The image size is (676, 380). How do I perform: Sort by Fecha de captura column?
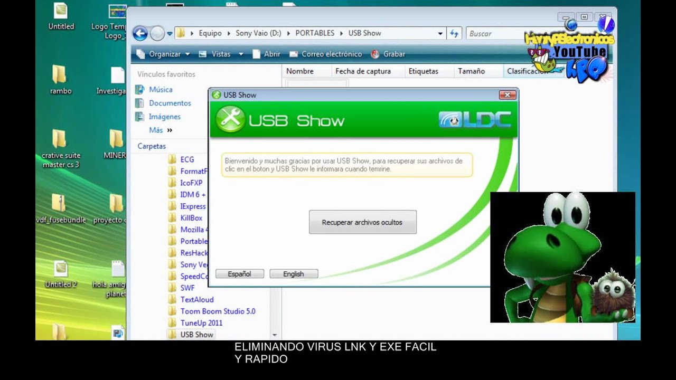point(363,71)
